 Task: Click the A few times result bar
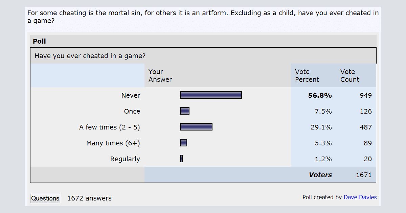coord(196,127)
